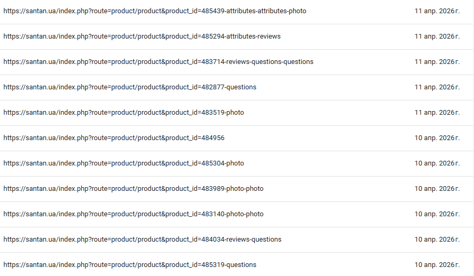This screenshot has width=474, height=276.
Task: Click date beside the 483519-photo URL
Action: tap(437, 113)
